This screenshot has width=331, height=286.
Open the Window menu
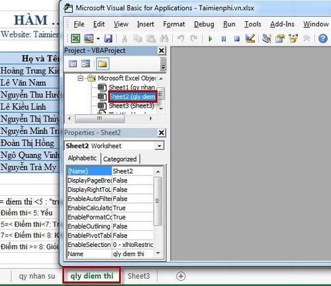(x=316, y=24)
